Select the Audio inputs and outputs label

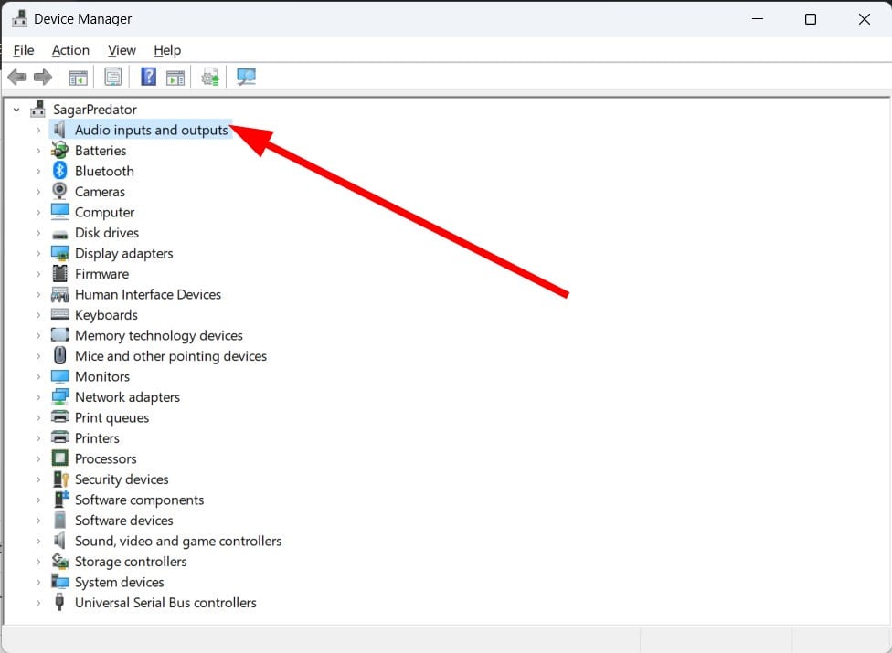[x=152, y=131]
